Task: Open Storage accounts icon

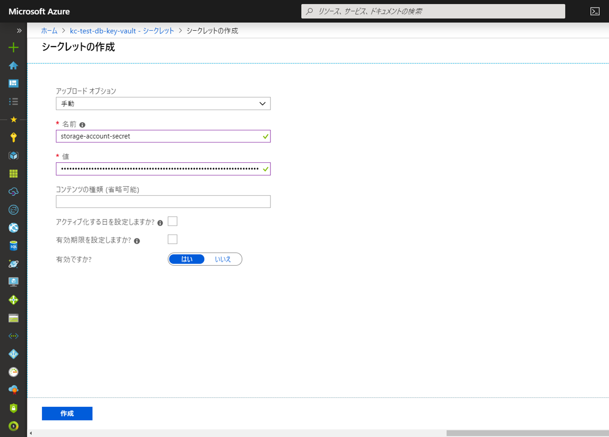Action: (x=14, y=318)
